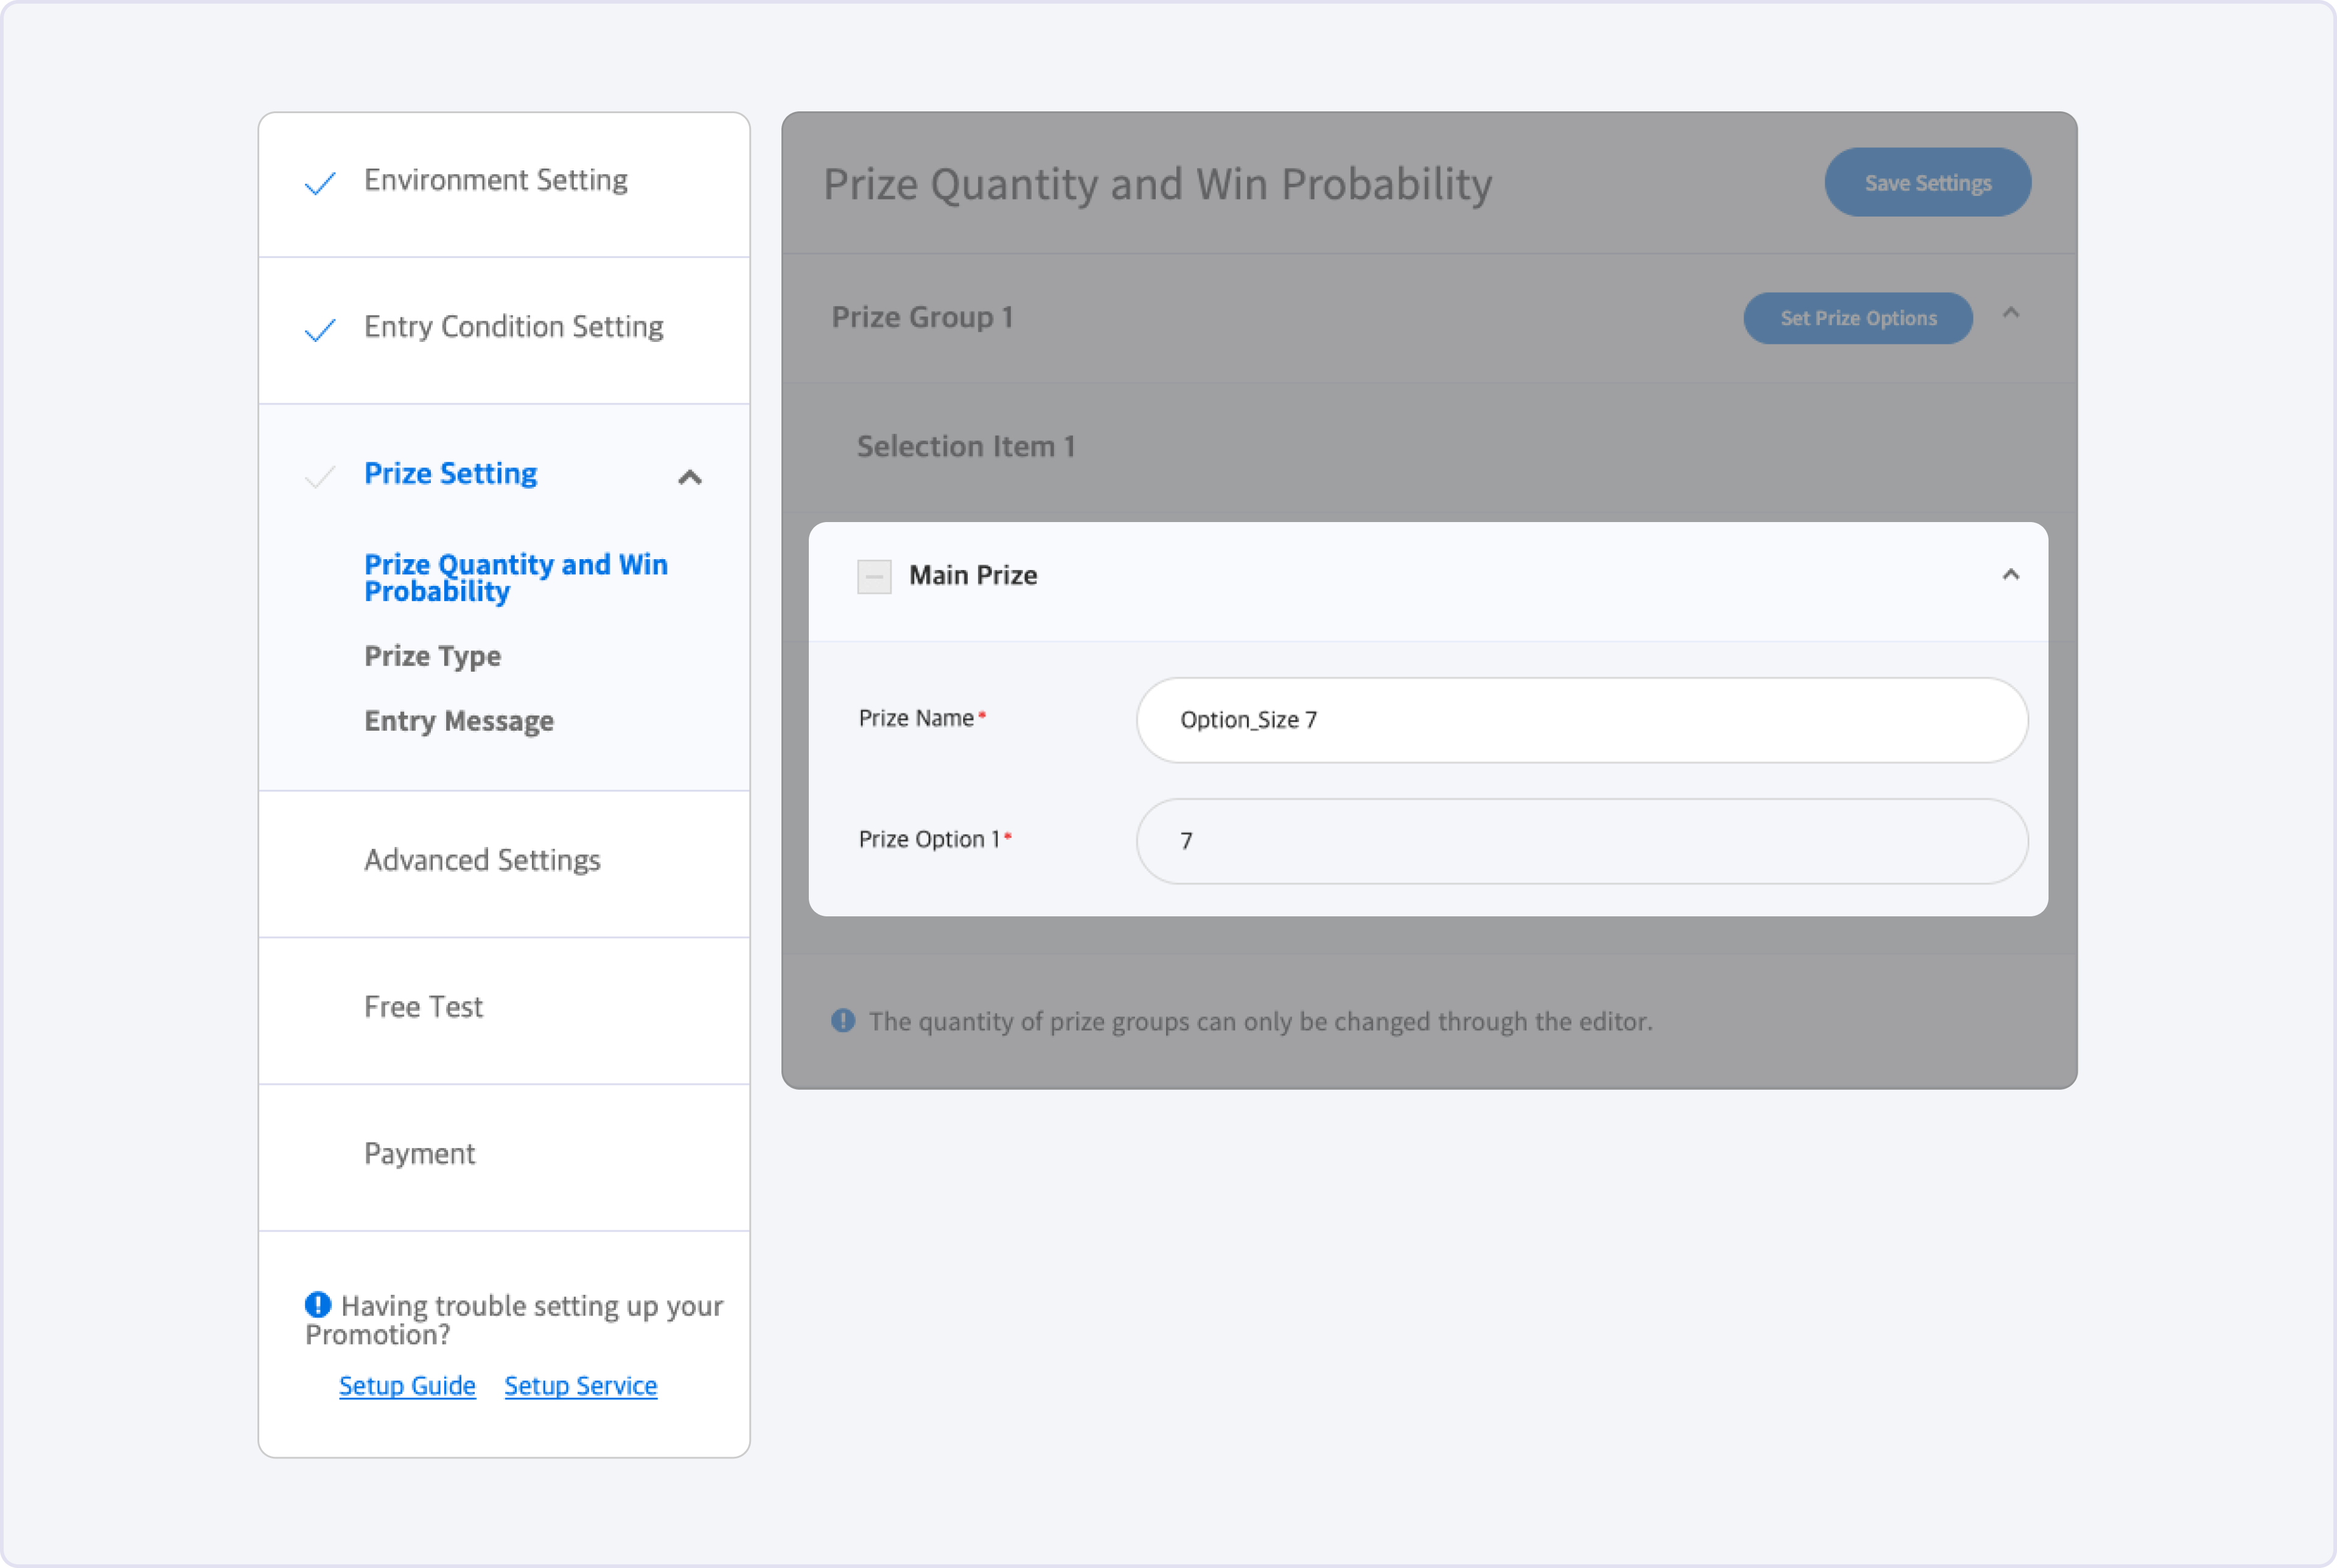Select Prize Quantity and Win Probability item
The height and width of the screenshot is (1568, 2337).
pyautogui.click(x=515, y=577)
